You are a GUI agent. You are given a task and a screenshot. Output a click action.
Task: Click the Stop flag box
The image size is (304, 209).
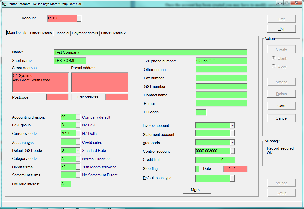coord(197,169)
